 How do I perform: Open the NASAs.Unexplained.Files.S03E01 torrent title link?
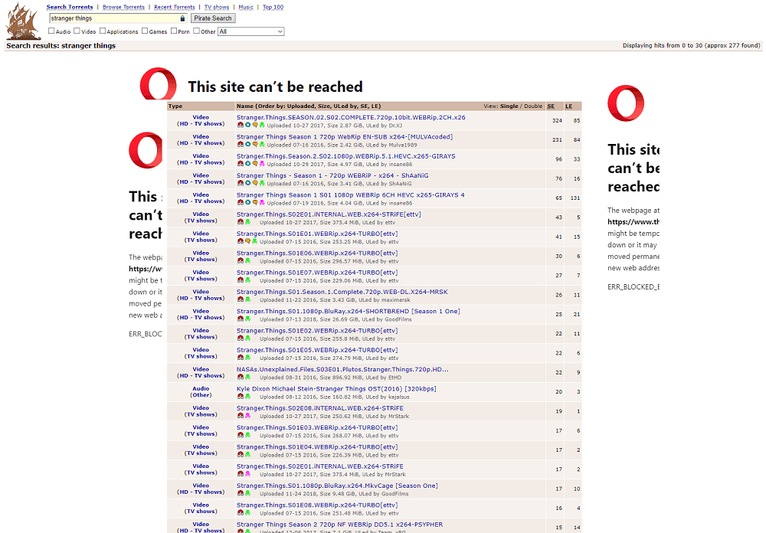pos(342,369)
